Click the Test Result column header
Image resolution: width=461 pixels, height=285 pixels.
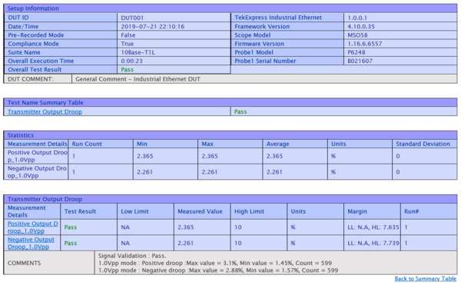[88, 211]
